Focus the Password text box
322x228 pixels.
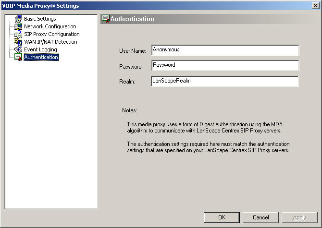click(x=225, y=65)
